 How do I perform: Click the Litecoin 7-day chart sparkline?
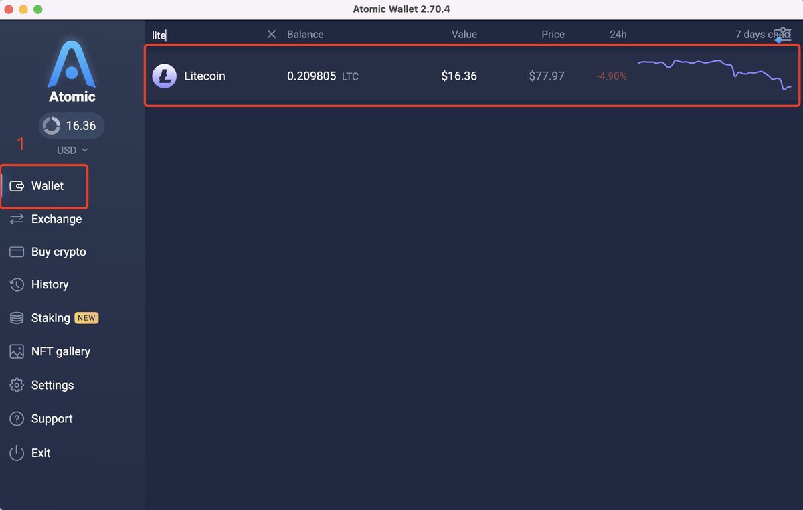click(714, 74)
